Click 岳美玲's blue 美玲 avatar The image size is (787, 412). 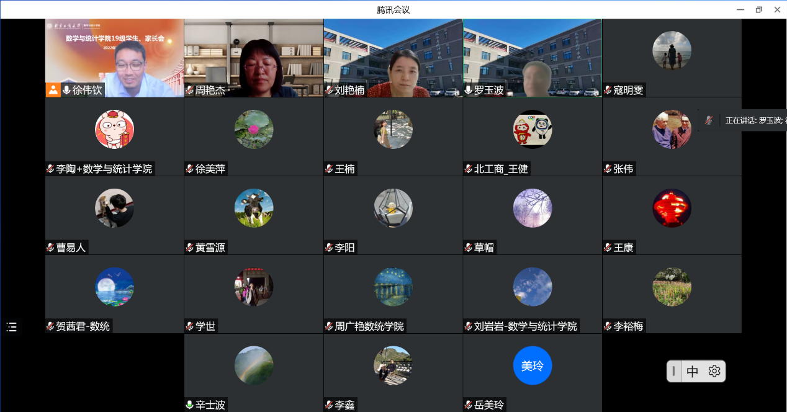click(533, 366)
